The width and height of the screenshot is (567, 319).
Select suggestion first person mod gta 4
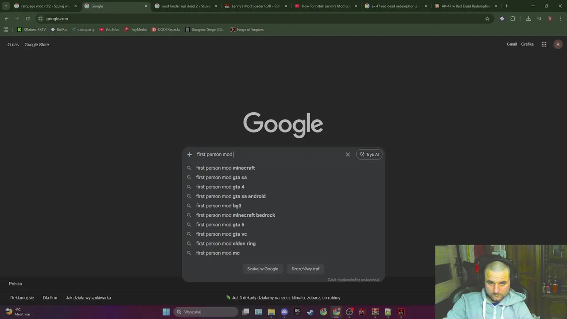click(283, 187)
